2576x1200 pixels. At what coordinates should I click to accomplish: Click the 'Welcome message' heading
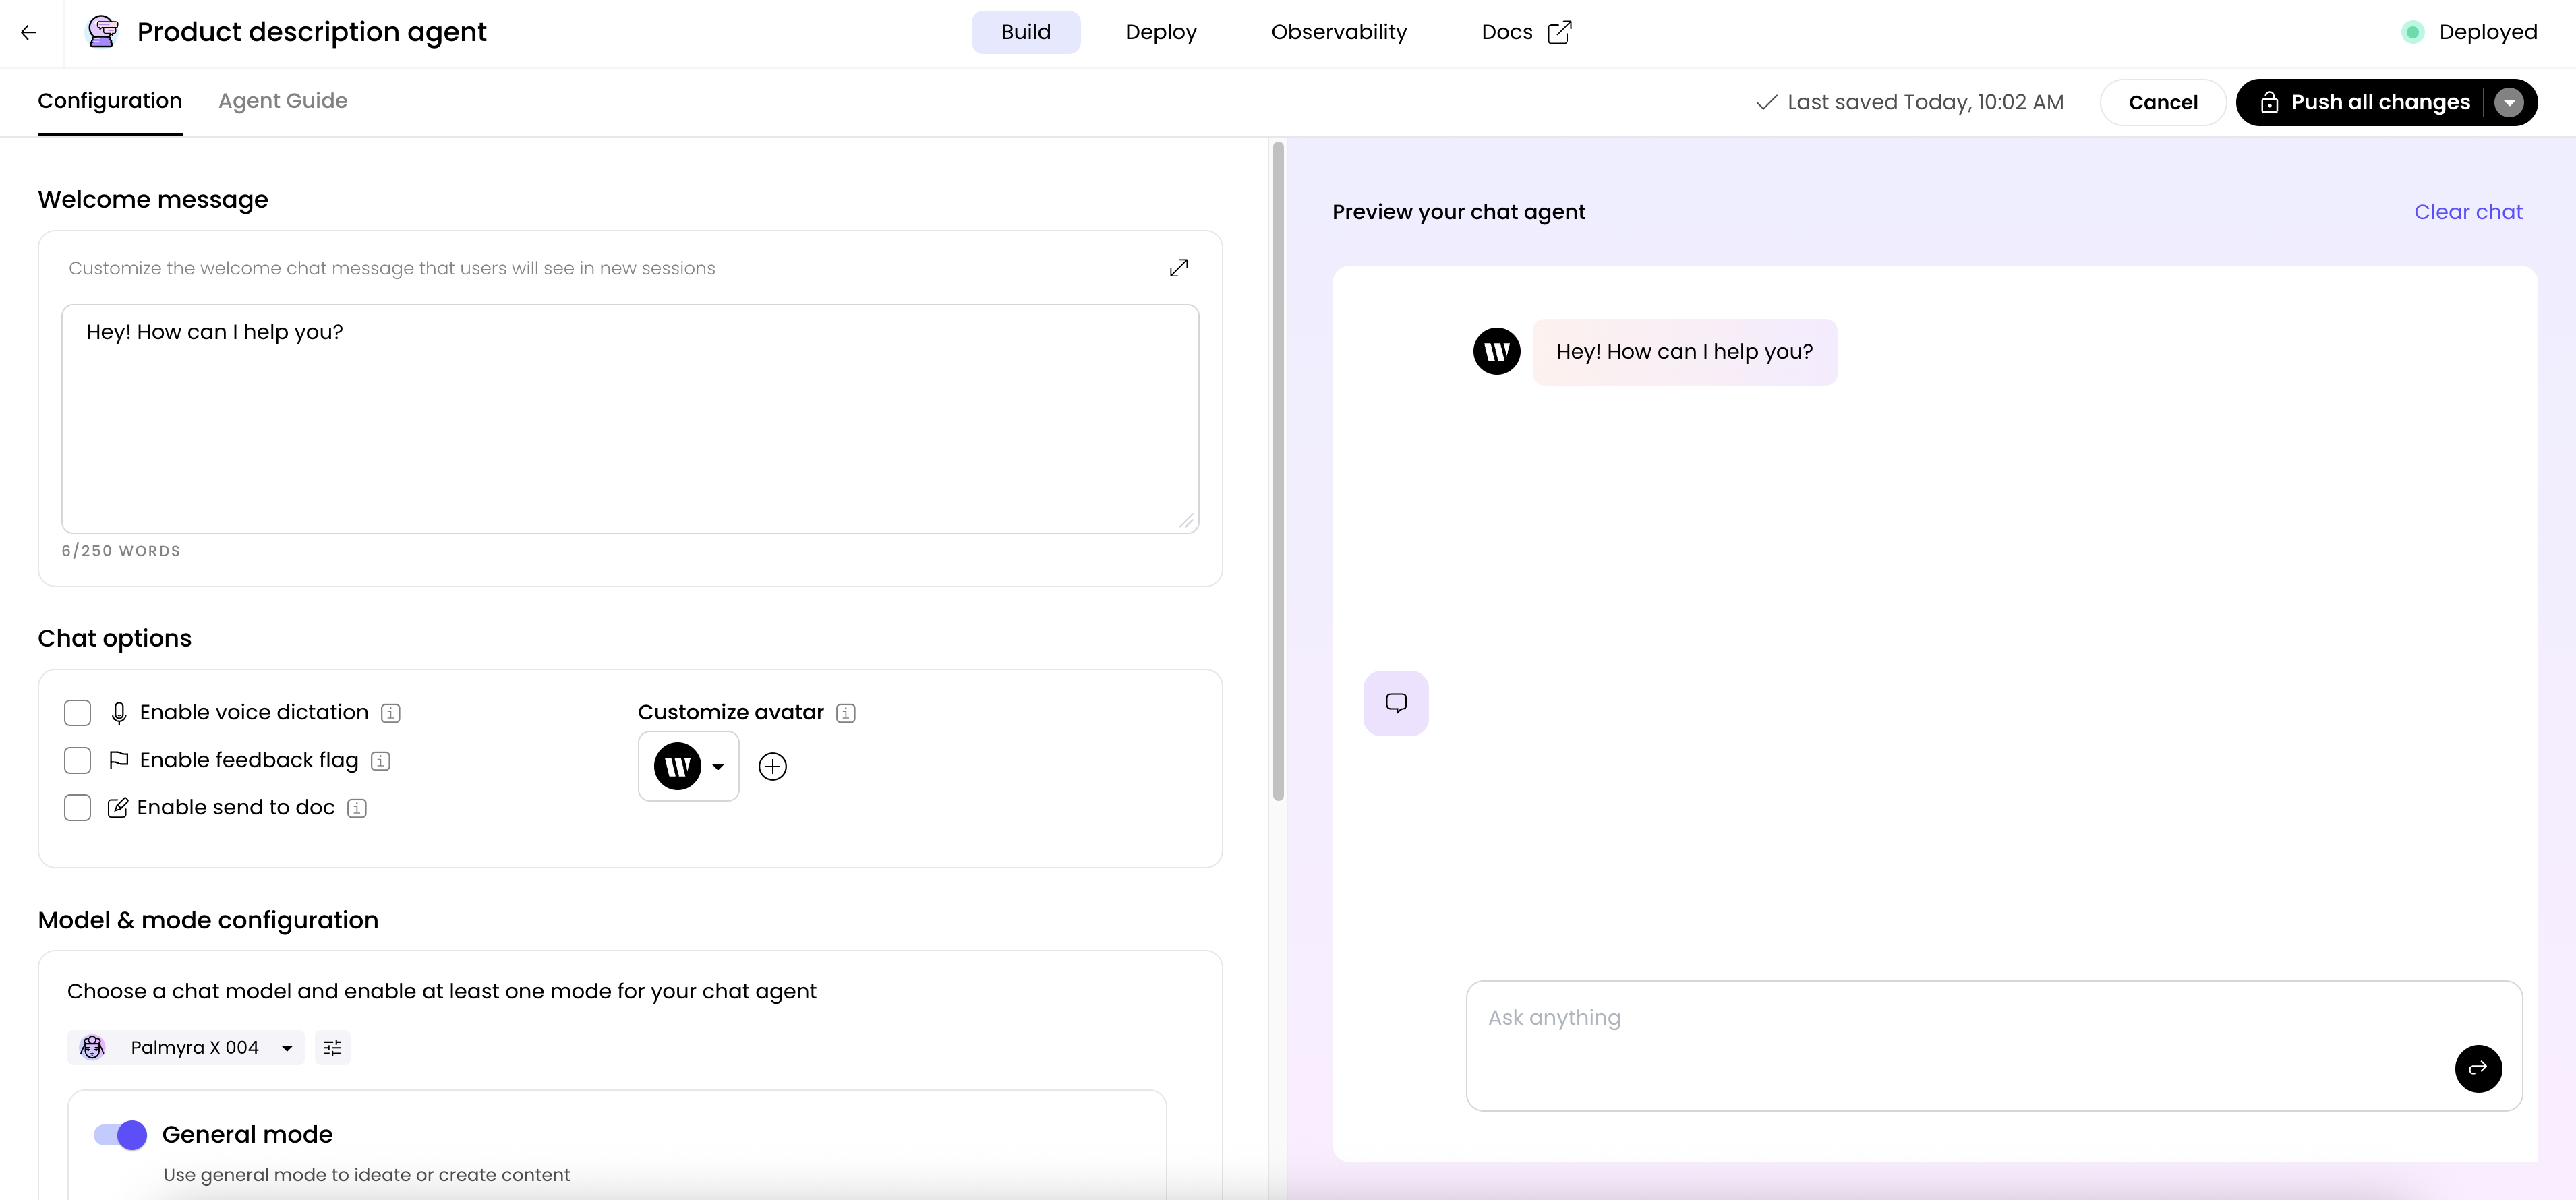coord(153,199)
